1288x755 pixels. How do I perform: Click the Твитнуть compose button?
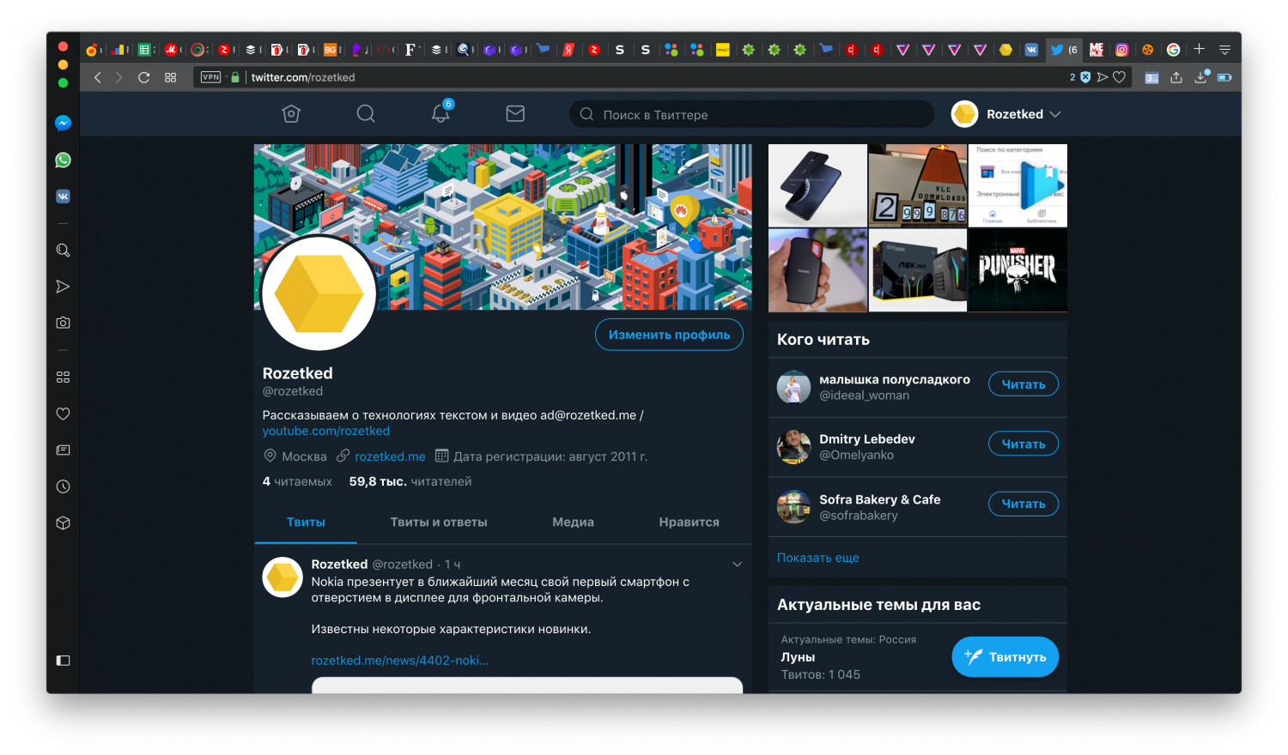(x=1005, y=657)
